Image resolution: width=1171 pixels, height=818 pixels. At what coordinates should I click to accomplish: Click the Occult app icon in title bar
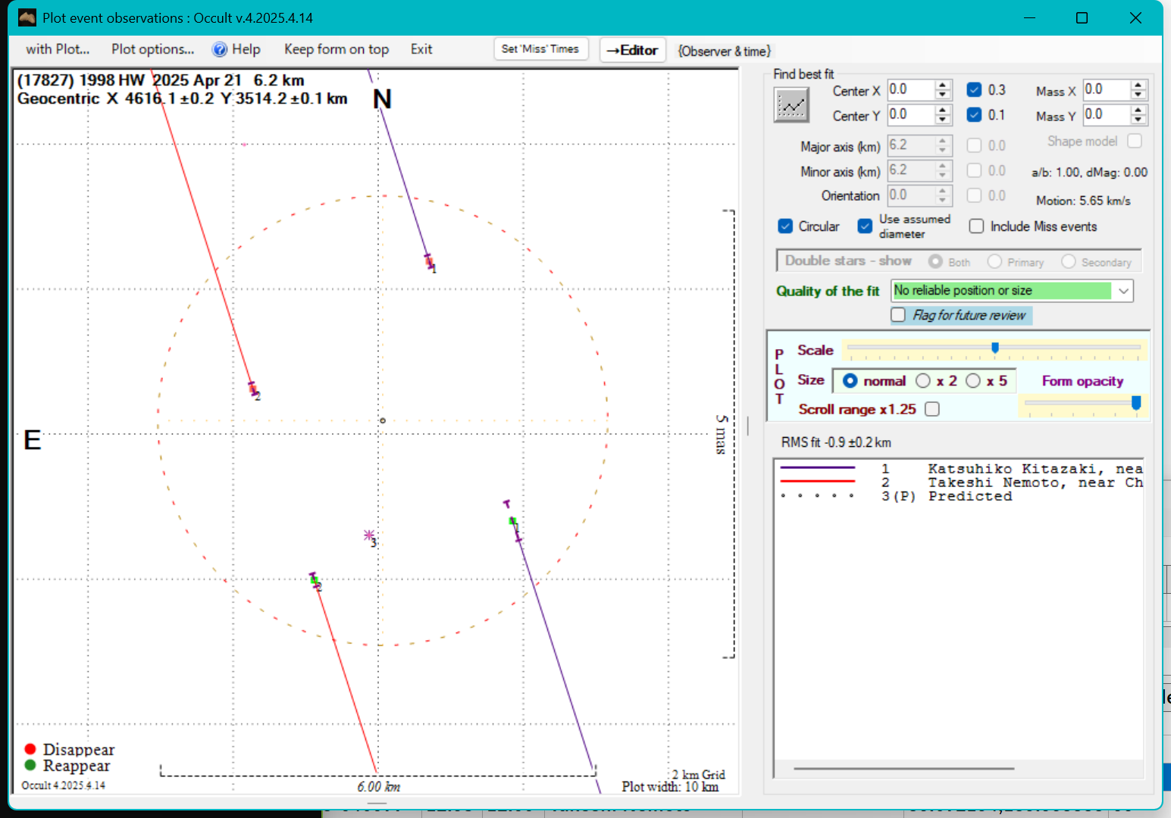pos(27,17)
